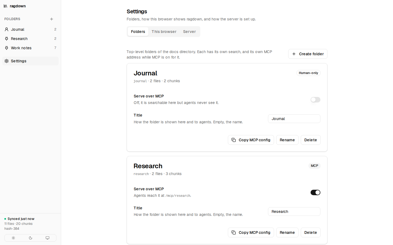Select system theme monitor icon
This screenshot has width=393, height=245.
[x=47, y=238]
